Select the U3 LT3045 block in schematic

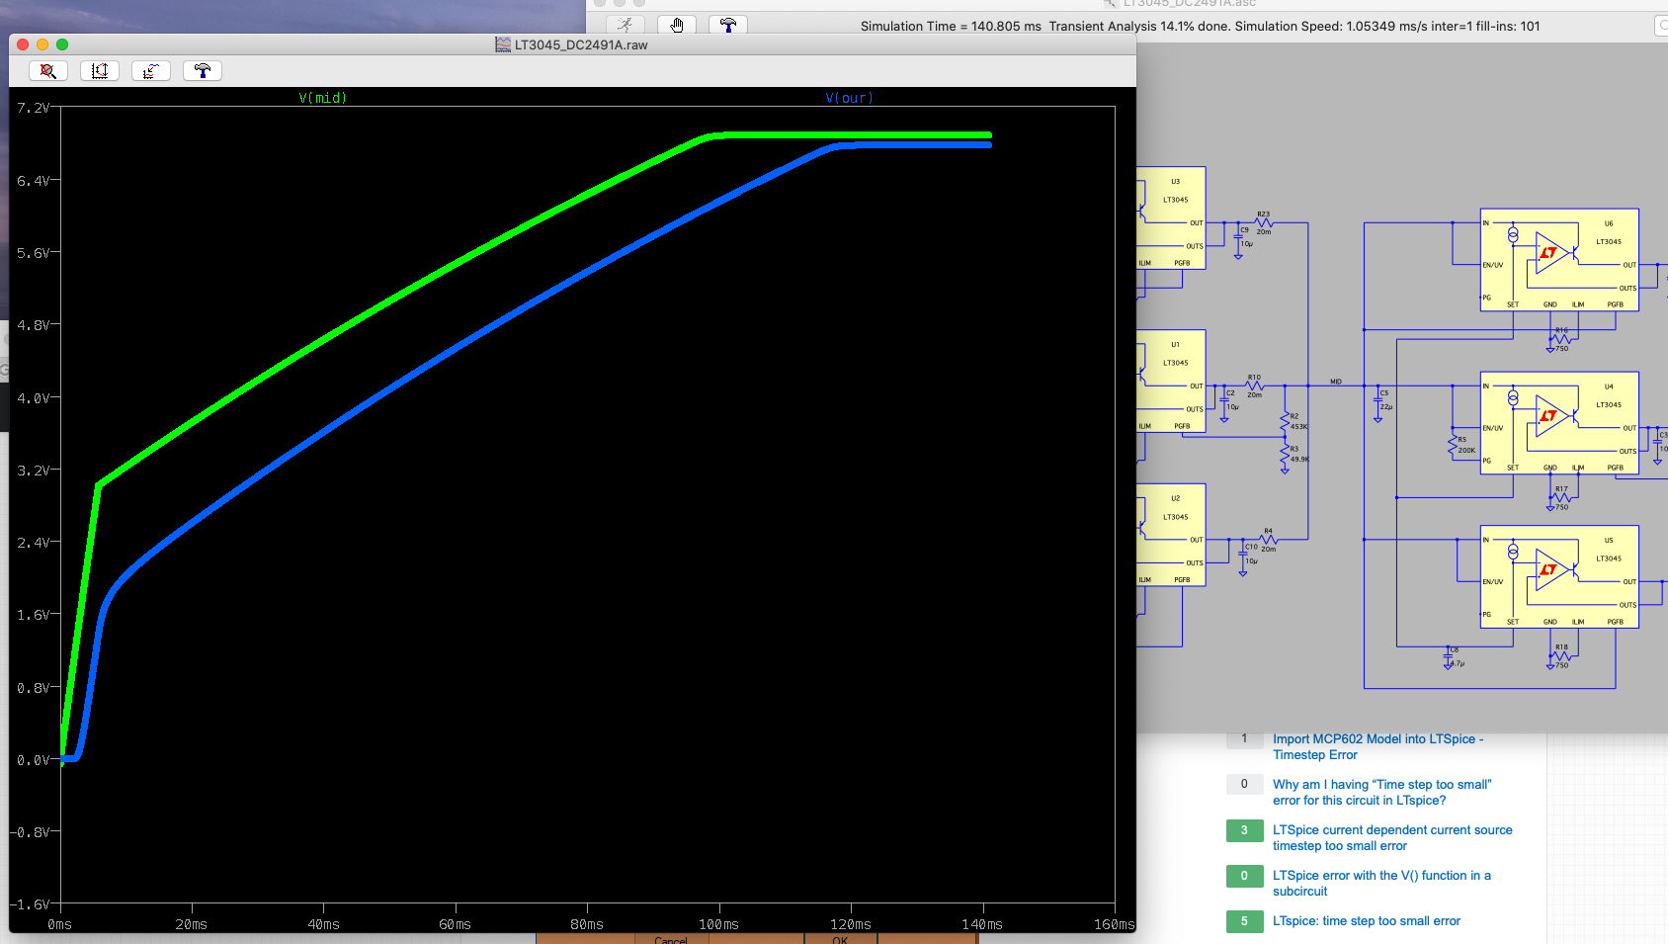(x=1171, y=217)
